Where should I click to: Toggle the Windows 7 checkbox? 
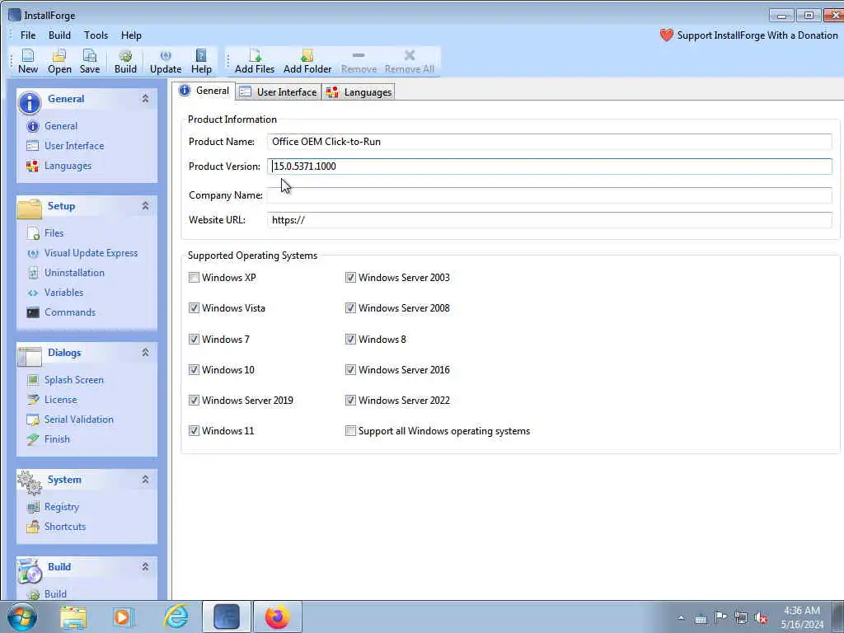point(194,339)
